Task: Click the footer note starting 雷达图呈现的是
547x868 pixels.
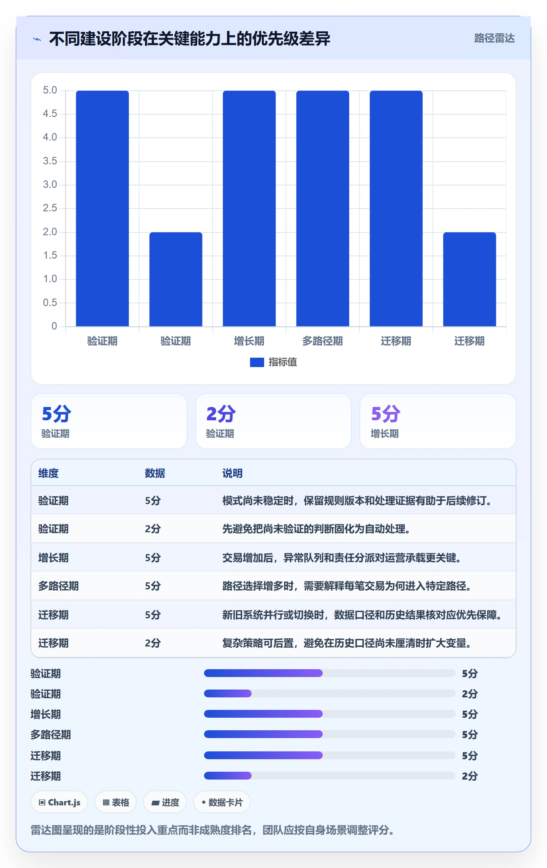Action: [214, 830]
